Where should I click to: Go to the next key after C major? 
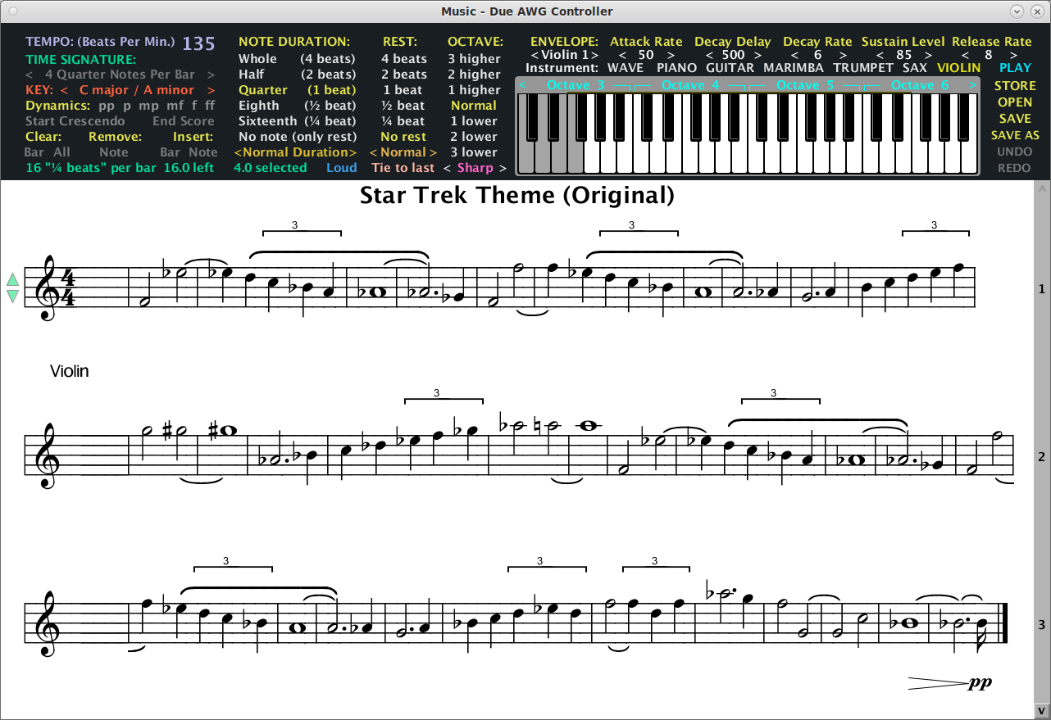coord(211,90)
